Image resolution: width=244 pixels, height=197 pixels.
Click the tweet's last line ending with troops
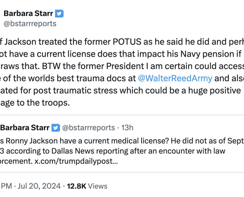point(35,103)
